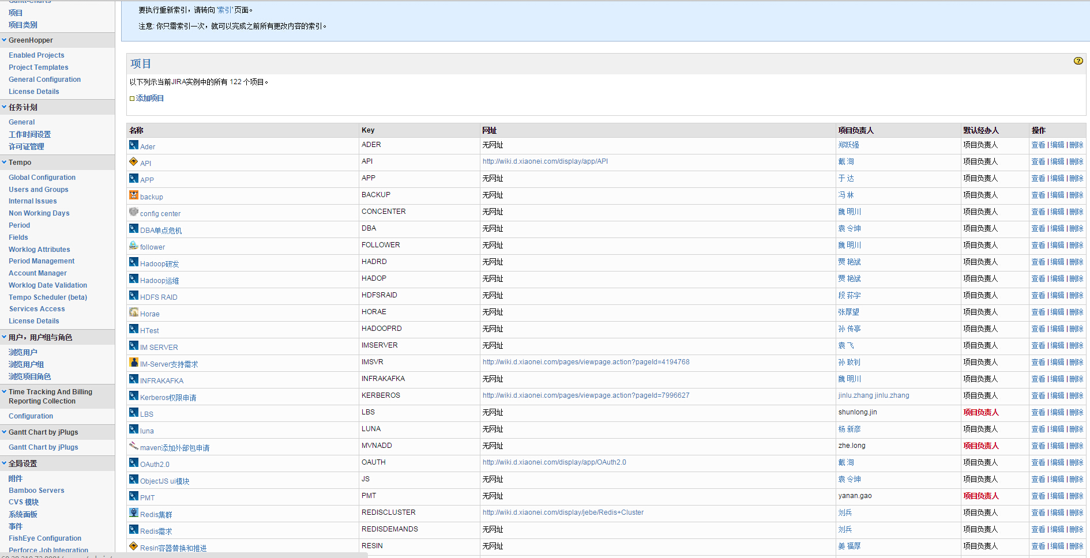
Task: Click 编辑 for the PMT project
Action: coord(1057,496)
